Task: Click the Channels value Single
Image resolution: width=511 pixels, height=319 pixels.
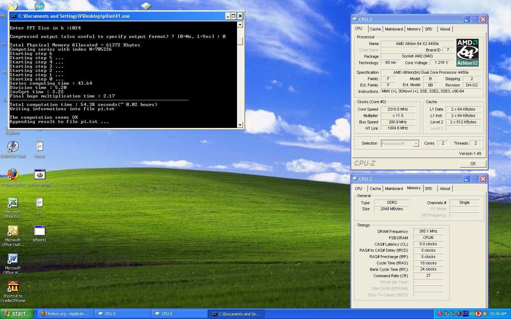Action: pyautogui.click(x=465, y=202)
